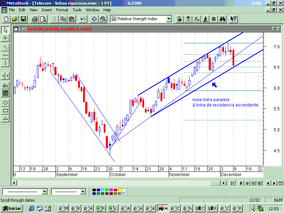This screenshot has height=213, width=284.
Task: Open the Relative Strength Index indicator dropdown
Action: 169,19
